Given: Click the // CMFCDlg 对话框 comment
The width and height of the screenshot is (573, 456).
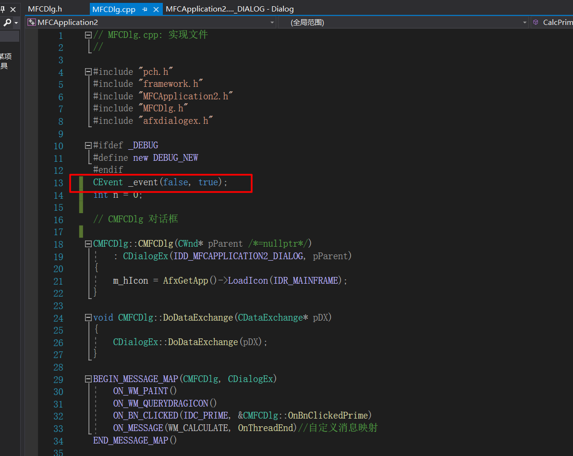Looking at the screenshot, I should coord(135,219).
